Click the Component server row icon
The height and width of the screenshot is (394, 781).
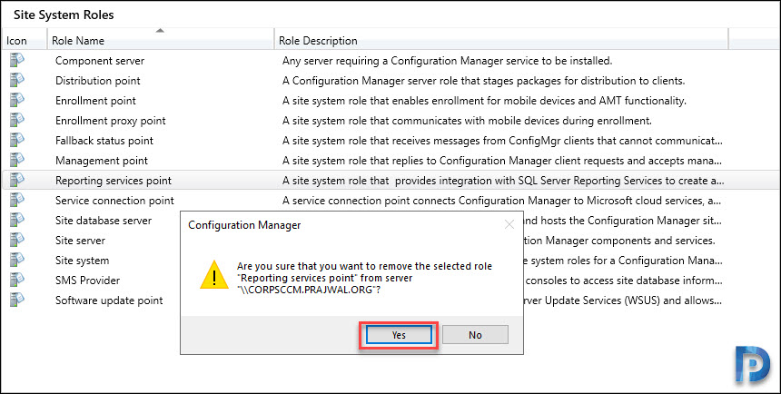(17, 61)
